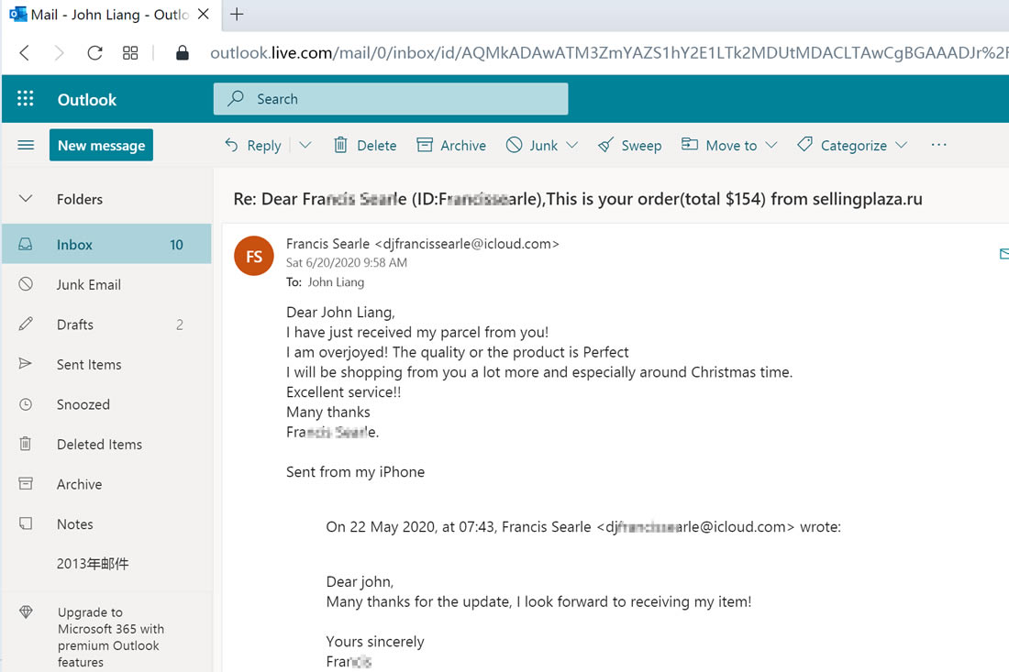Image resolution: width=1009 pixels, height=672 pixels.
Task: Click the Drafts pencil icon
Action: click(x=25, y=324)
